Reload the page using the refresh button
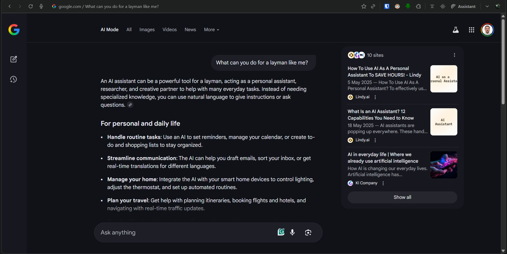Image resolution: width=507 pixels, height=254 pixels. (x=31, y=6)
